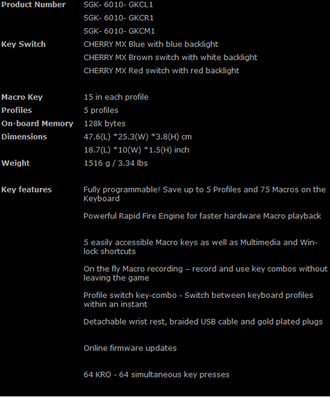Click CHERRY MX Blue with blue backlight
330x397 pixels.
point(151,44)
